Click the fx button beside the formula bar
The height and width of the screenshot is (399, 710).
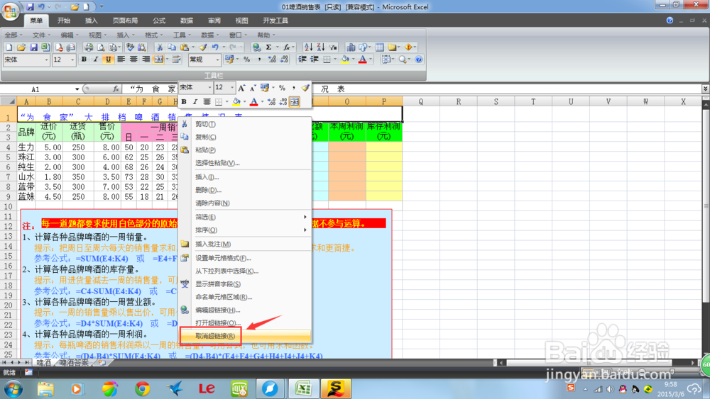point(116,89)
